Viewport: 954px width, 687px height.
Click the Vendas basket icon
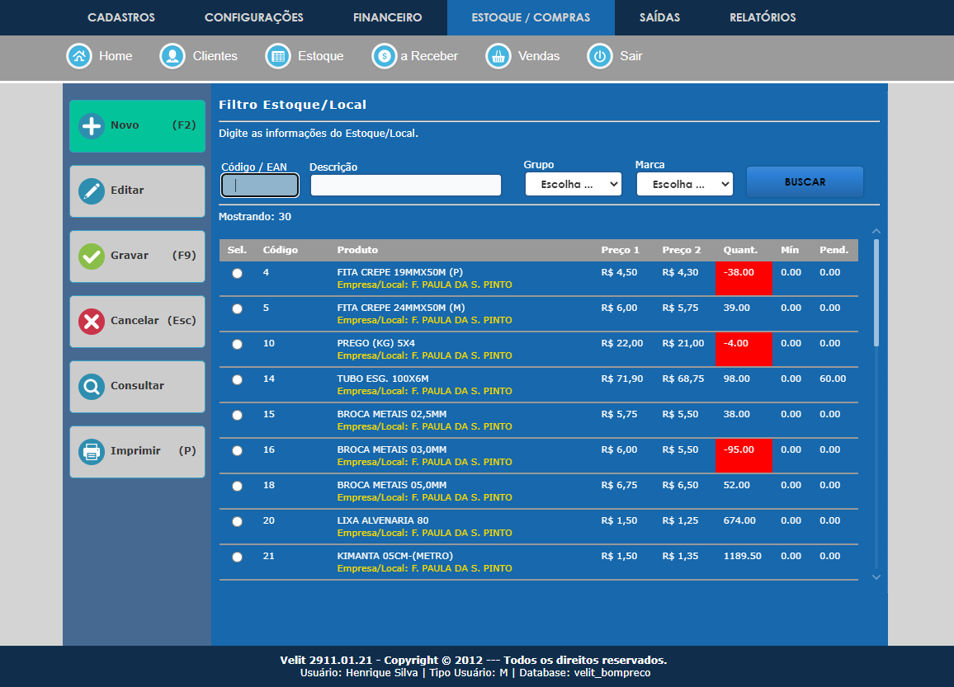(498, 56)
